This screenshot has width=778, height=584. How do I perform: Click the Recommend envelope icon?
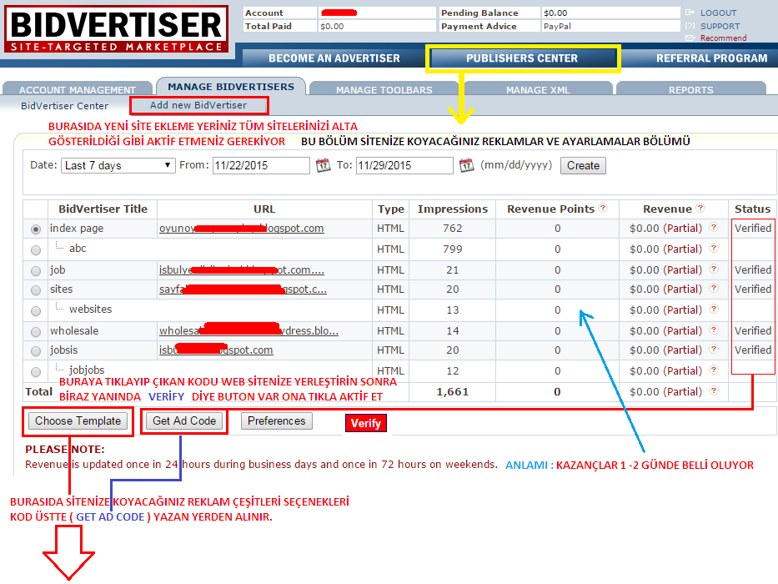coord(690,38)
